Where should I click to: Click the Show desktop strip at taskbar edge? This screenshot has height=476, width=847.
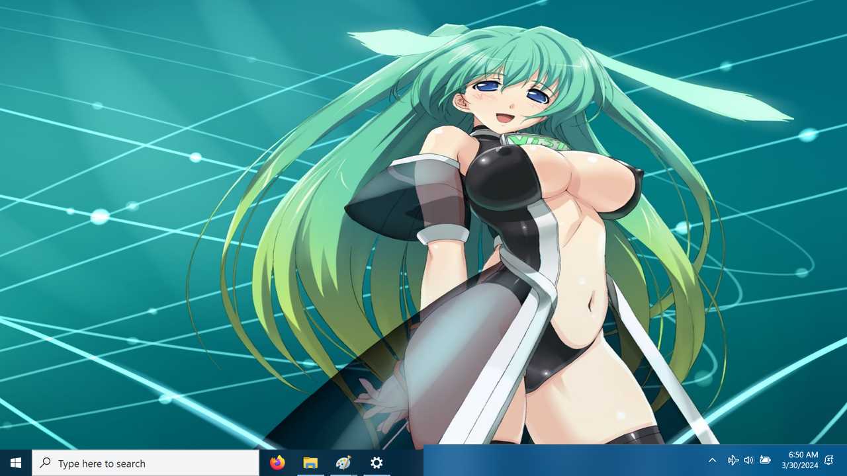[x=845, y=463]
